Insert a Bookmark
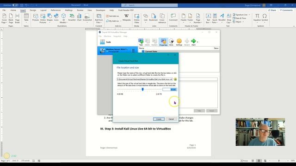 pos(153,18)
